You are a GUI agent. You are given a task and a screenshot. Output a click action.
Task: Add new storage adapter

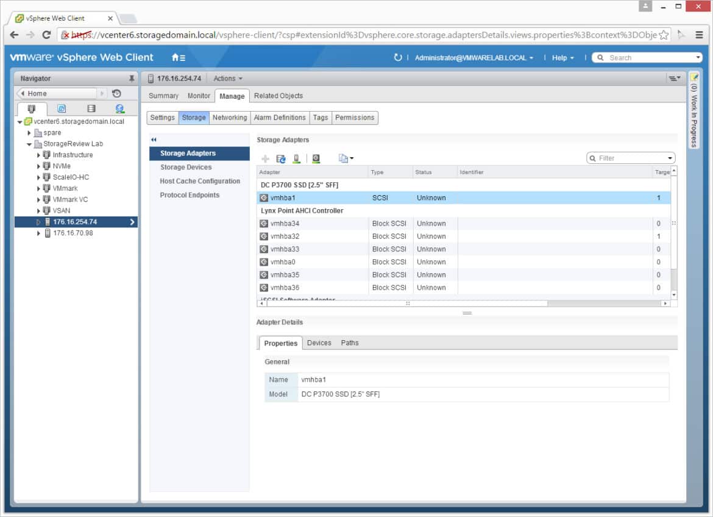[x=265, y=159]
